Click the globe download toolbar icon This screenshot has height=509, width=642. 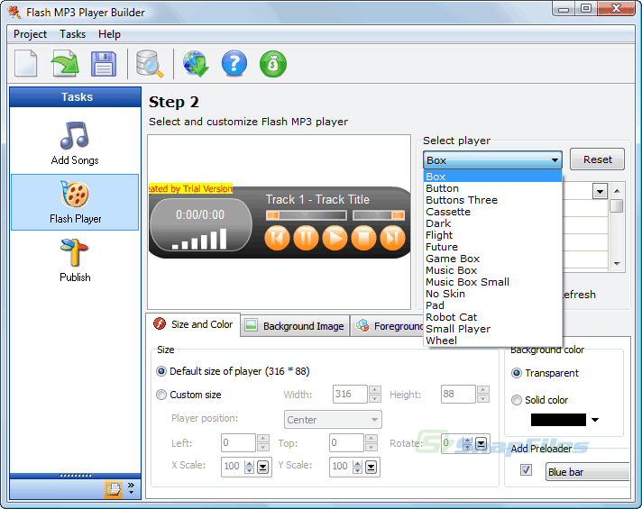[x=196, y=64]
